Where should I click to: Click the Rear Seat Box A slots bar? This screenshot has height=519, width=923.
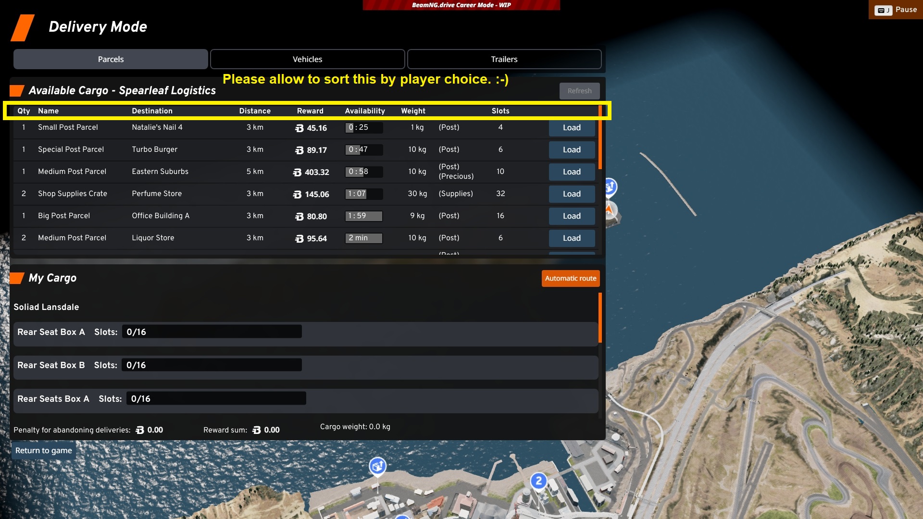point(212,332)
